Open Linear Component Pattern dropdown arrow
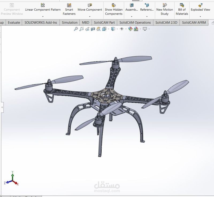The height and width of the screenshot is (197, 214). coord(43,17)
